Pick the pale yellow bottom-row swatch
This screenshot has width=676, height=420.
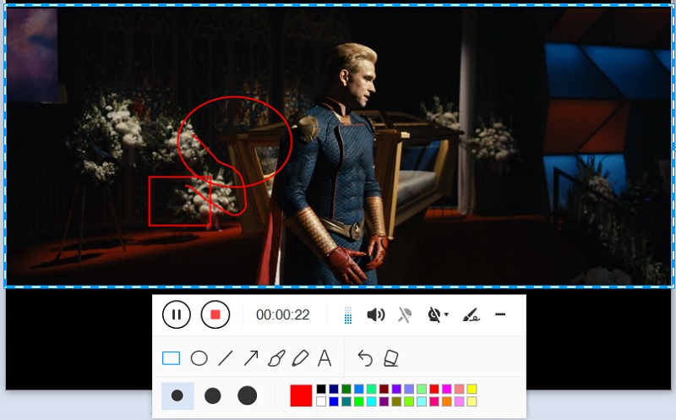point(472,401)
